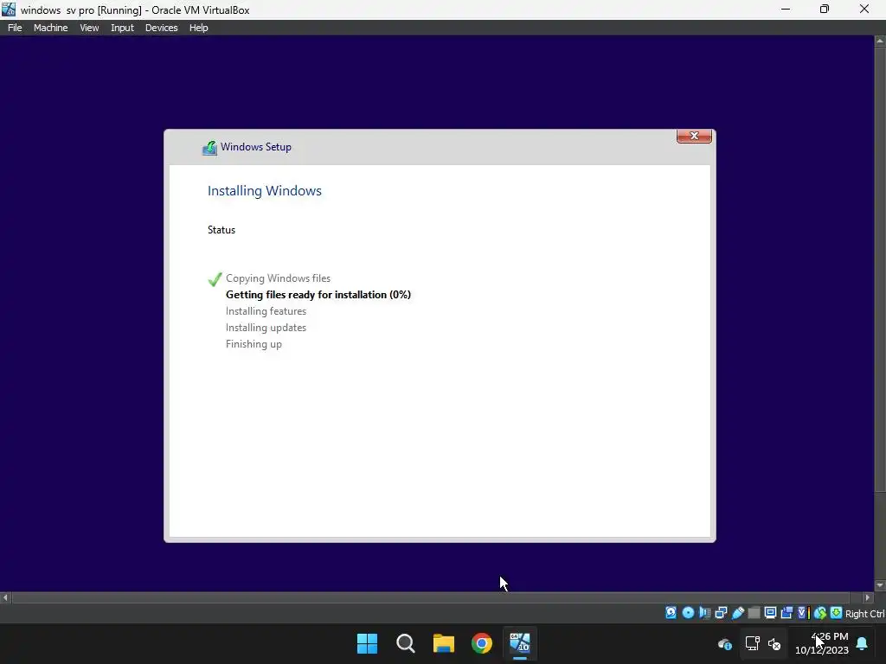Screen dimensions: 886x664
Task: Open the Input menu
Action: click(x=122, y=28)
